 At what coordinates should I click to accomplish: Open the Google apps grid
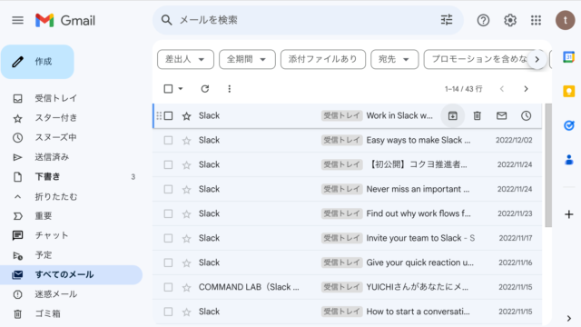coord(536,20)
